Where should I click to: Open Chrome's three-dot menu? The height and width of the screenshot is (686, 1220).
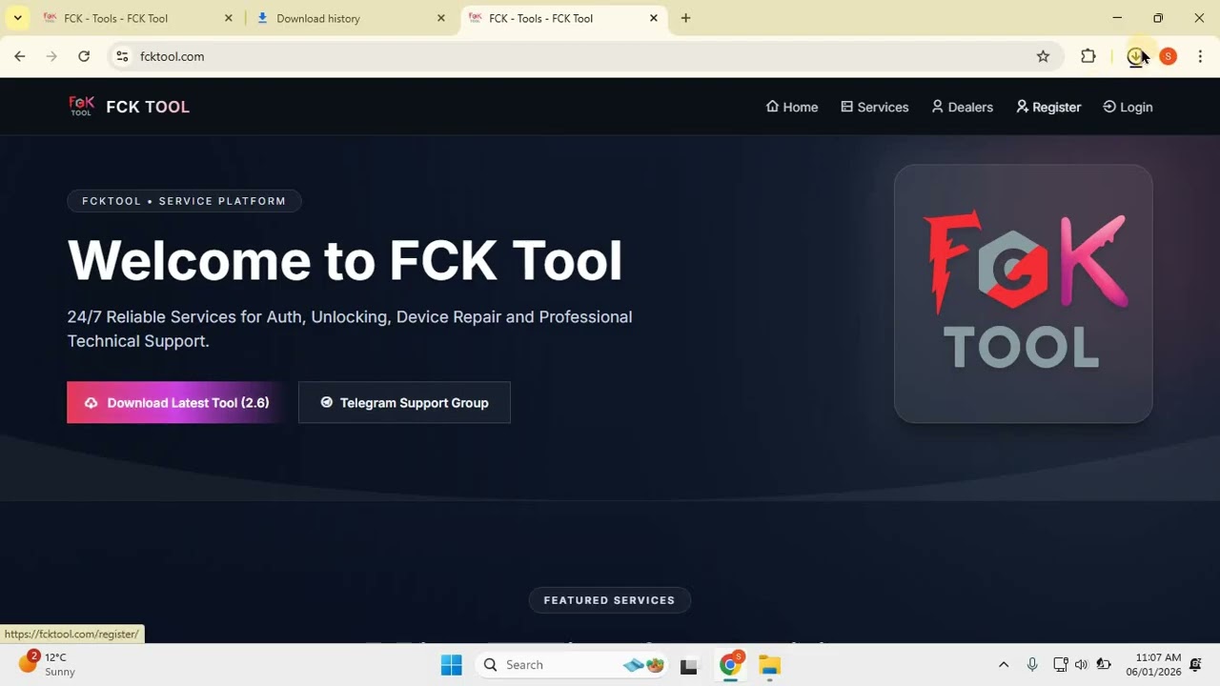(1200, 56)
